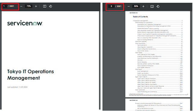Fit to page in the left viewer
This screenshot has width=193, height=111.
pyautogui.click(x=45, y=6)
